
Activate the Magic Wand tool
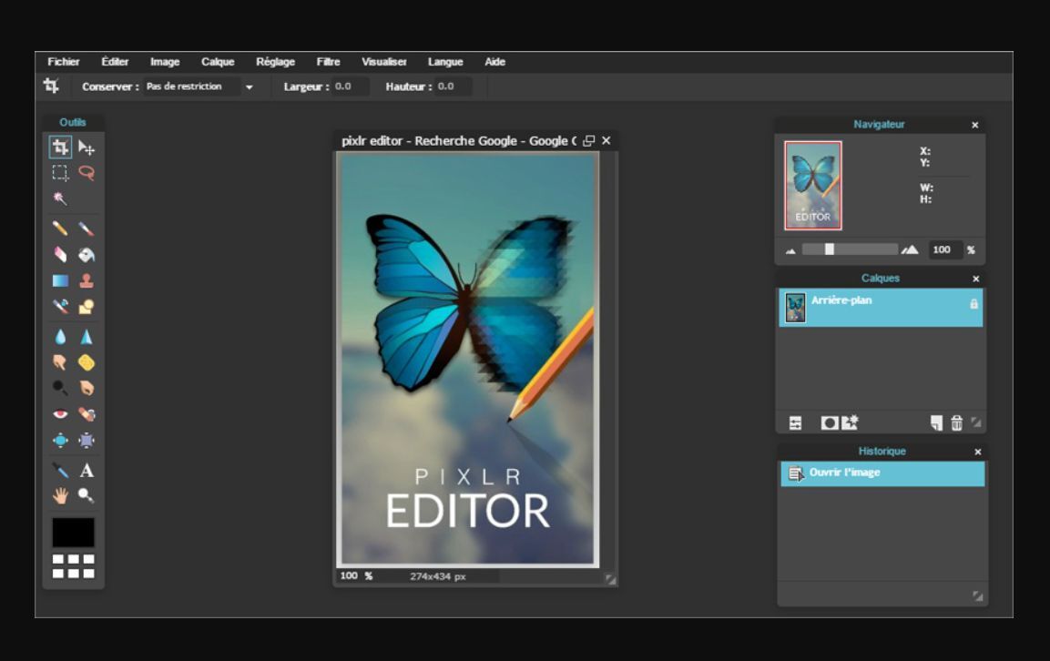tap(60, 198)
